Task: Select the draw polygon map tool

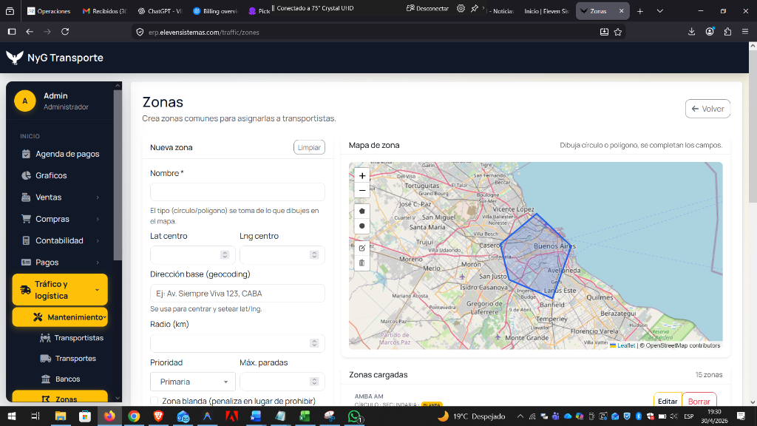Action: coord(362,211)
